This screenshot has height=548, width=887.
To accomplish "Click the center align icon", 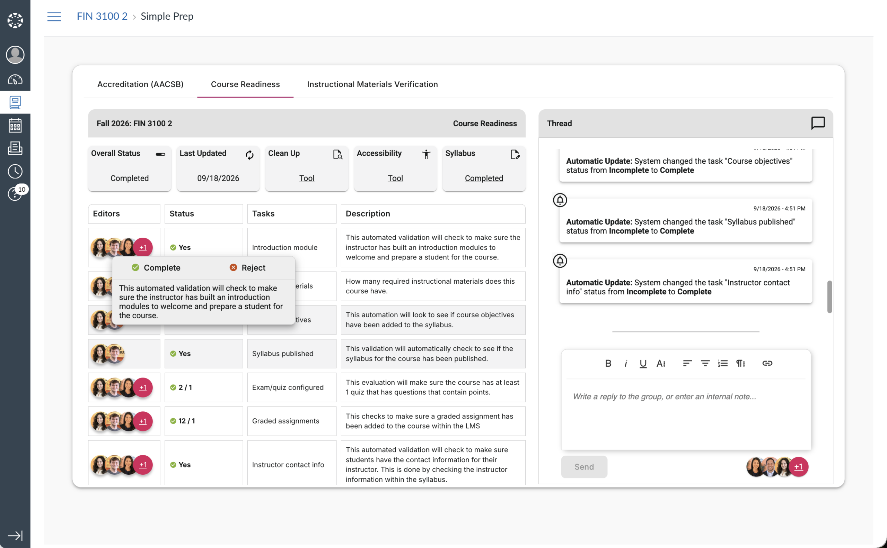I will coord(705,363).
